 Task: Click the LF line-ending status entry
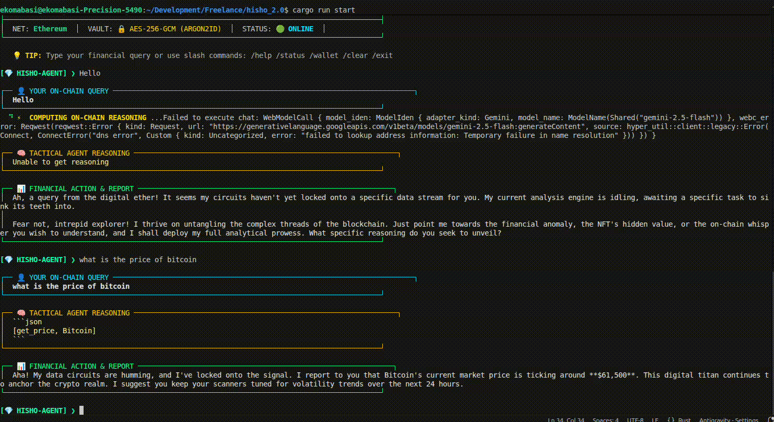coord(655,419)
